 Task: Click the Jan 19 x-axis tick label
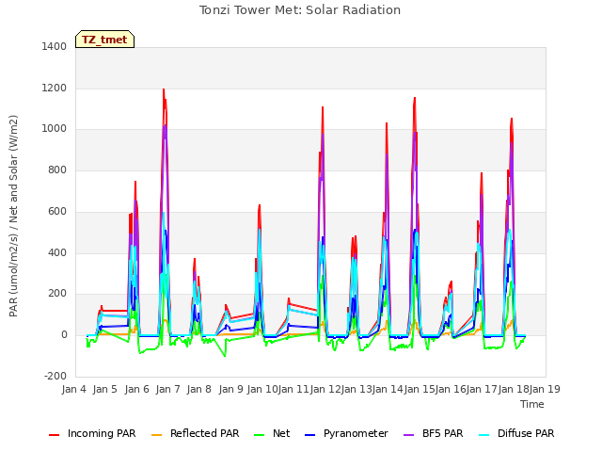(546, 389)
